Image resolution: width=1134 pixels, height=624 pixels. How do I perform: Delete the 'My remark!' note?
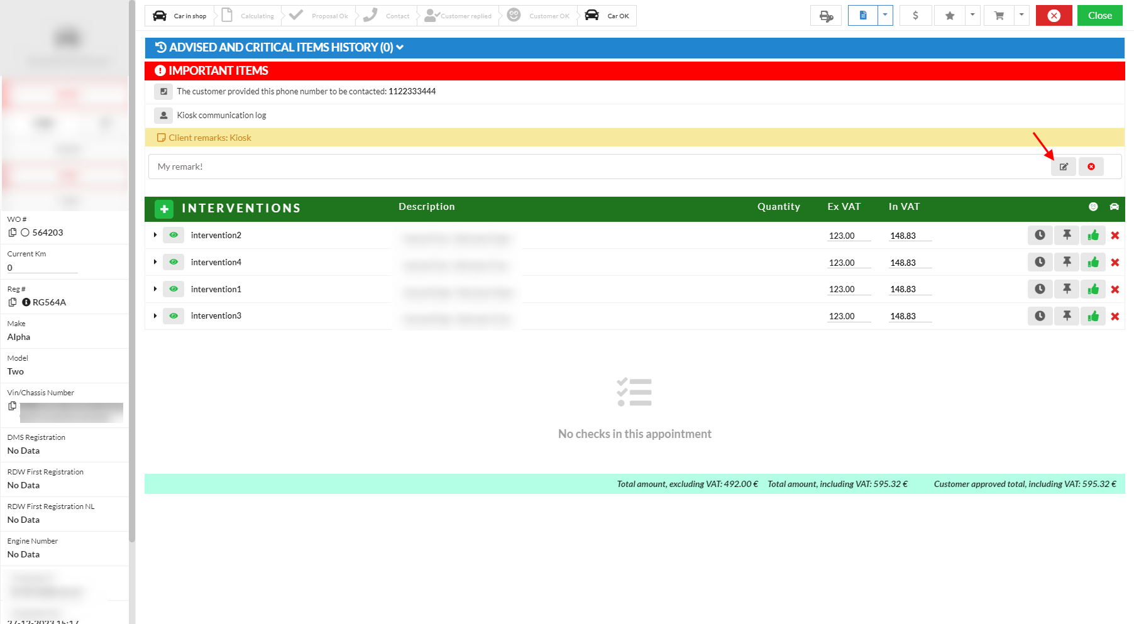[1091, 167]
